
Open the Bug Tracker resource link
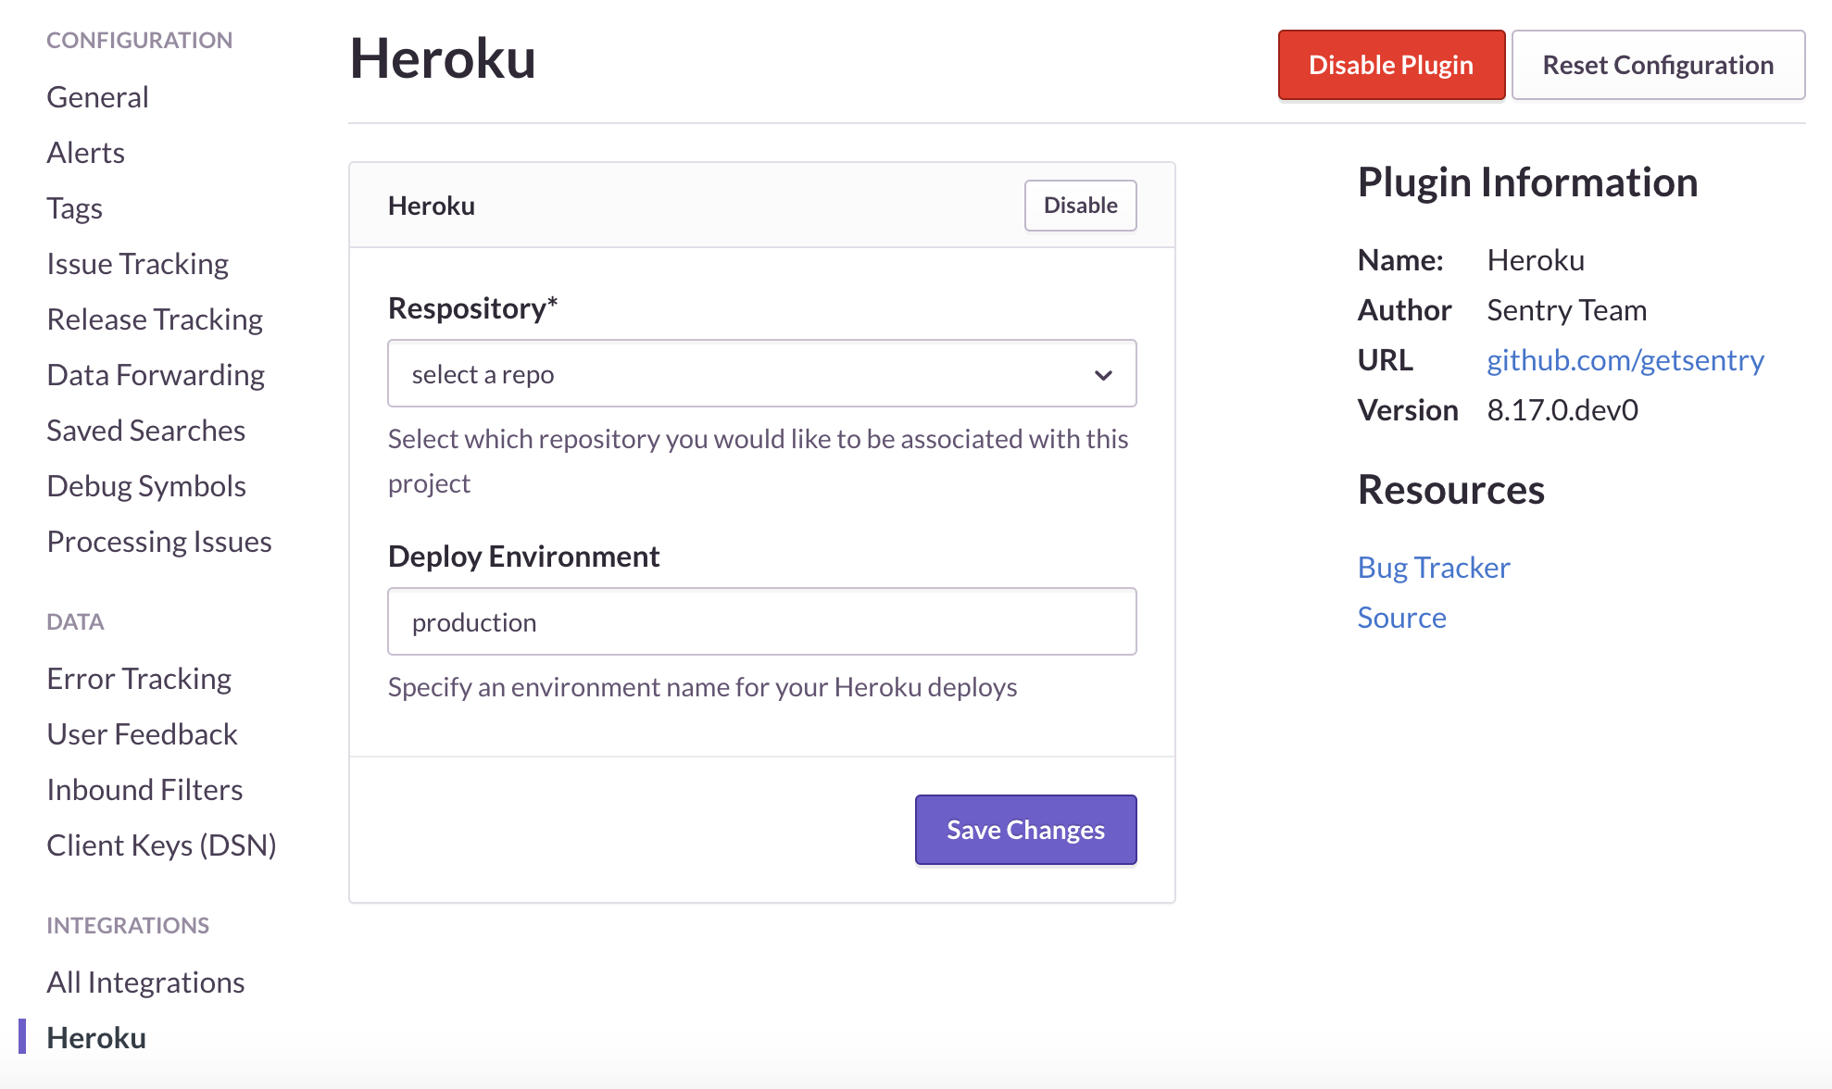coord(1433,568)
